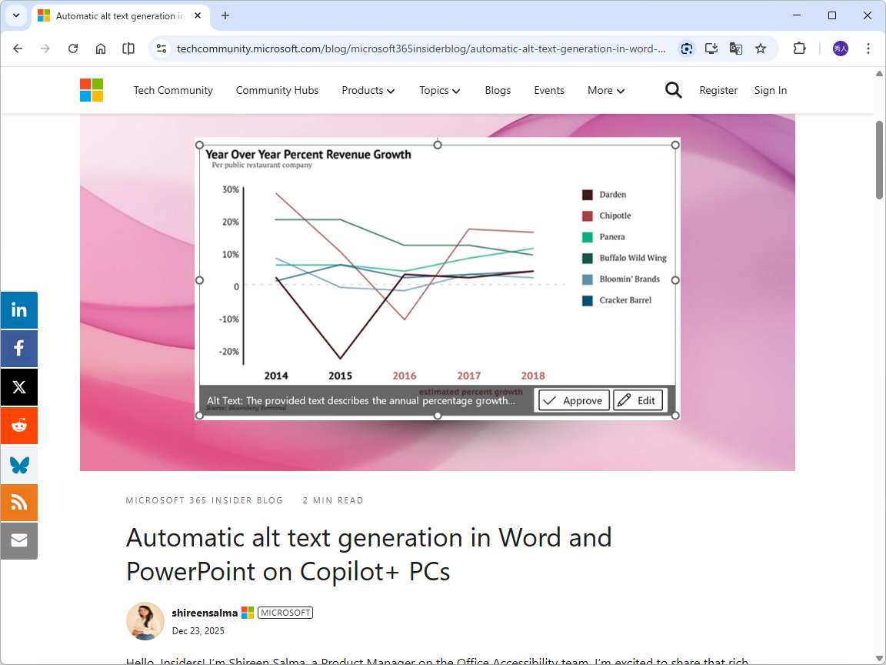Open the Blogs nav item
886x665 pixels.
pyautogui.click(x=498, y=91)
